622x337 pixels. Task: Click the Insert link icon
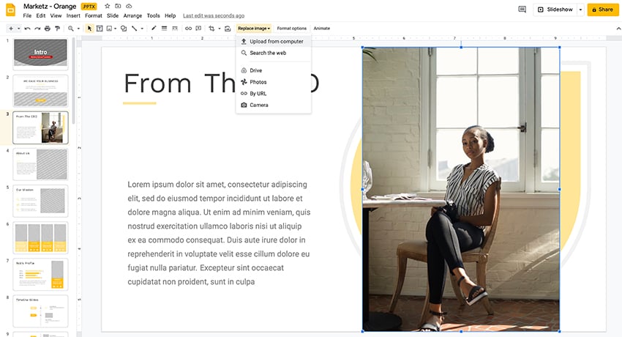pos(188,29)
